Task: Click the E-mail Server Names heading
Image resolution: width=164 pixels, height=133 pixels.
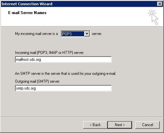Action: pos(27,13)
